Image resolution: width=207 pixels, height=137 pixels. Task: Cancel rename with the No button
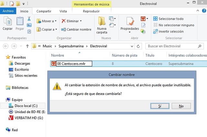click(181, 106)
